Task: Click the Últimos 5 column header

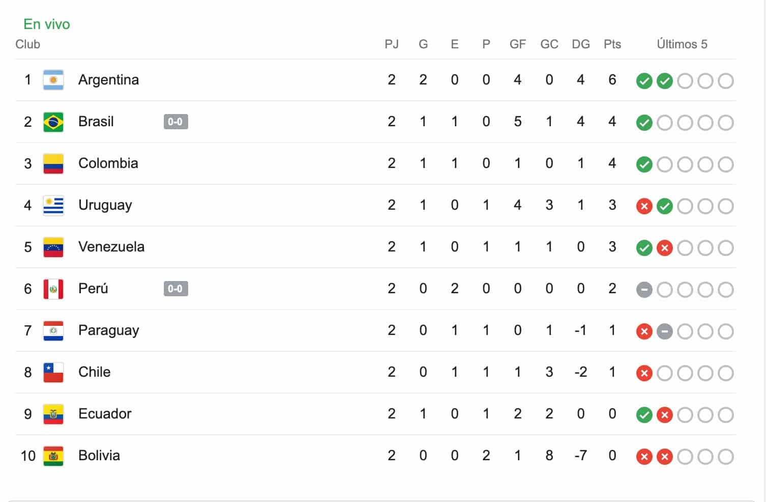Action: pyautogui.click(x=682, y=44)
